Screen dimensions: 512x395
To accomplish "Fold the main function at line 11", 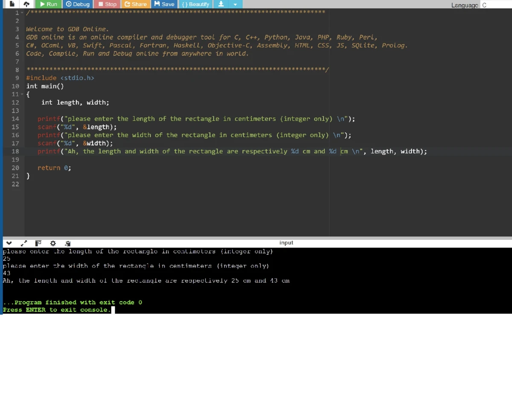I will pyautogui.click(x=22, y=94).
